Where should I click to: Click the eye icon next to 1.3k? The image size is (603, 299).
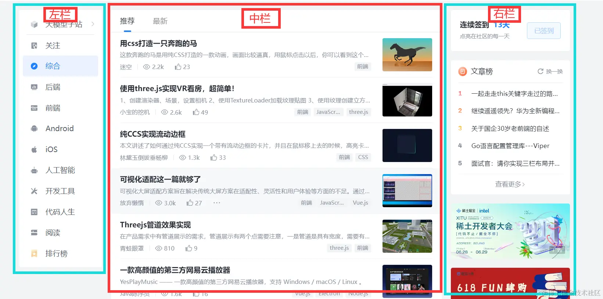click(x=183, y=158)
